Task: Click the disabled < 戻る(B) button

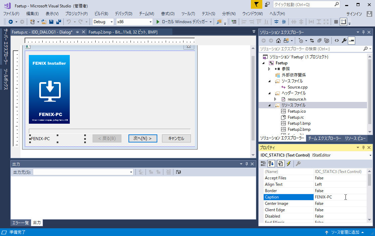Action: tap(107, 138)
